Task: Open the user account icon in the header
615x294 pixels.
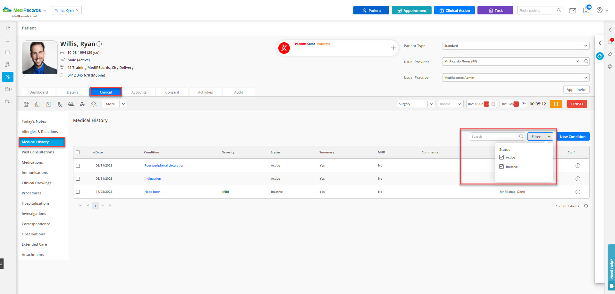Action: point(600,10)
